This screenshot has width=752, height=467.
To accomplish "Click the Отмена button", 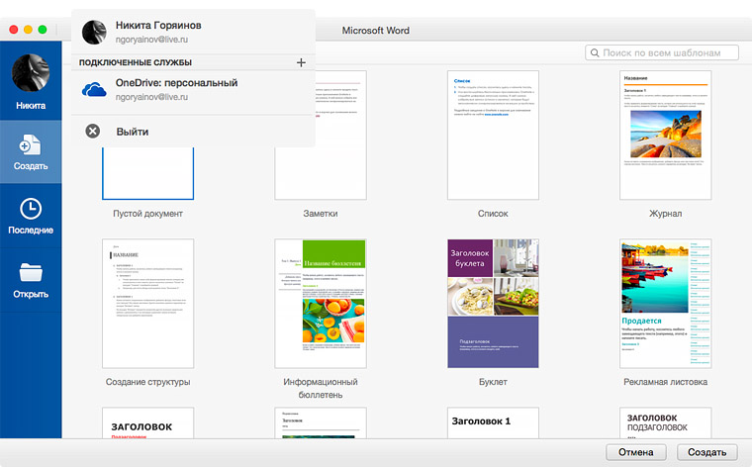I will (x=636, y=452).
